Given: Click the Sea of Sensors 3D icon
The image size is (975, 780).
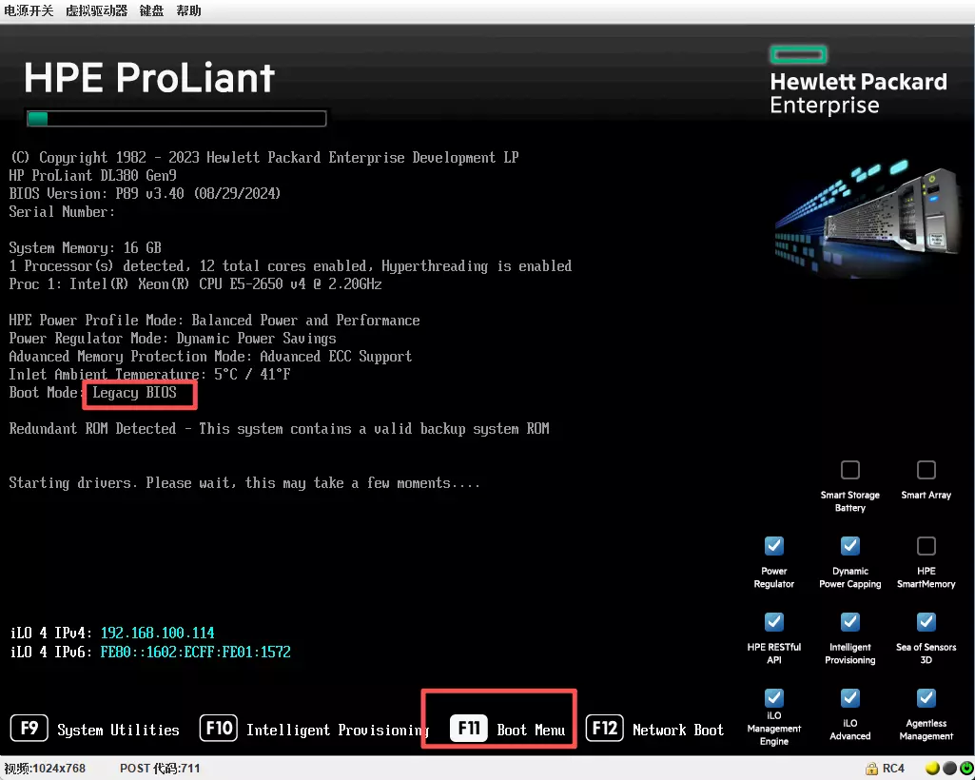Looking at the screenshot, I should point(926,621).
